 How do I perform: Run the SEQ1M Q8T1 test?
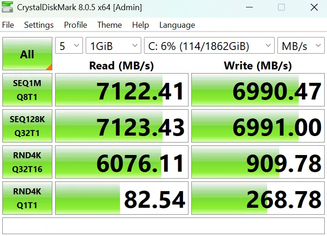tap(27, 90)
